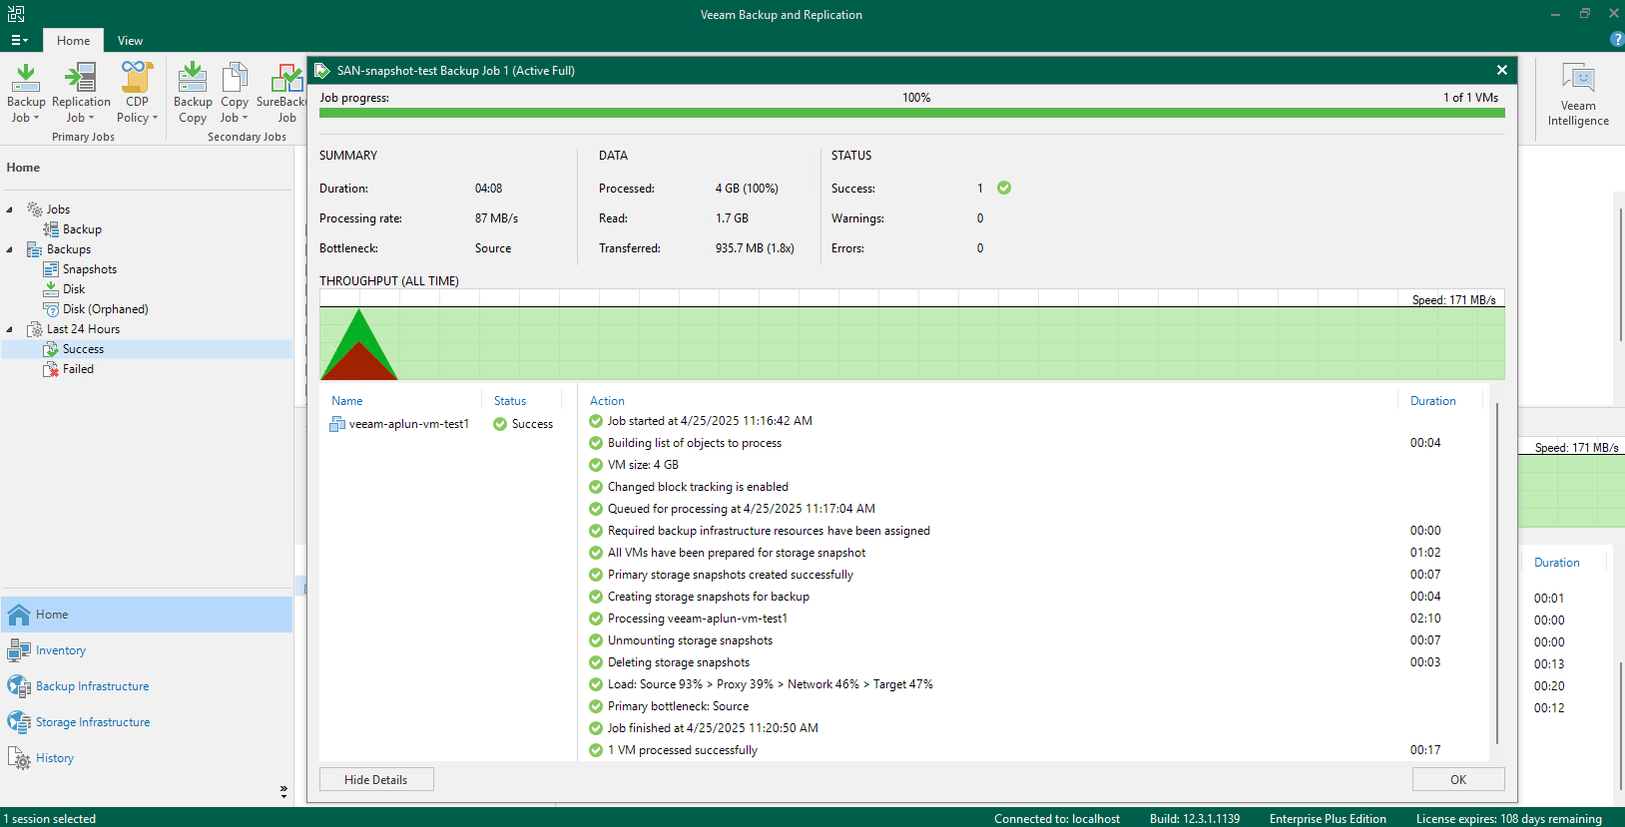Open the main application menu button
The image size is (1625, 827).
[x=19, y=41]
